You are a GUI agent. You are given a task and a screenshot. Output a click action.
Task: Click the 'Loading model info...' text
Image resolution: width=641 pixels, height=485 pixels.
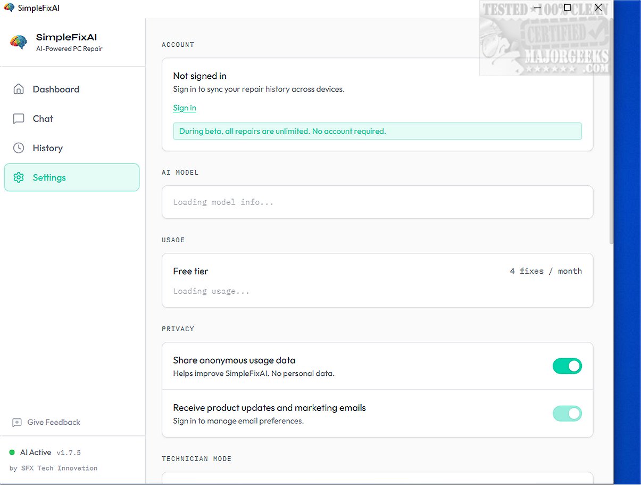point(223,202)
